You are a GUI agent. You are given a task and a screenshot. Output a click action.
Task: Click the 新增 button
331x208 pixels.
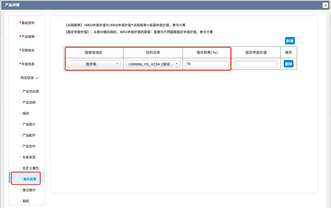[x=290, y=41]
